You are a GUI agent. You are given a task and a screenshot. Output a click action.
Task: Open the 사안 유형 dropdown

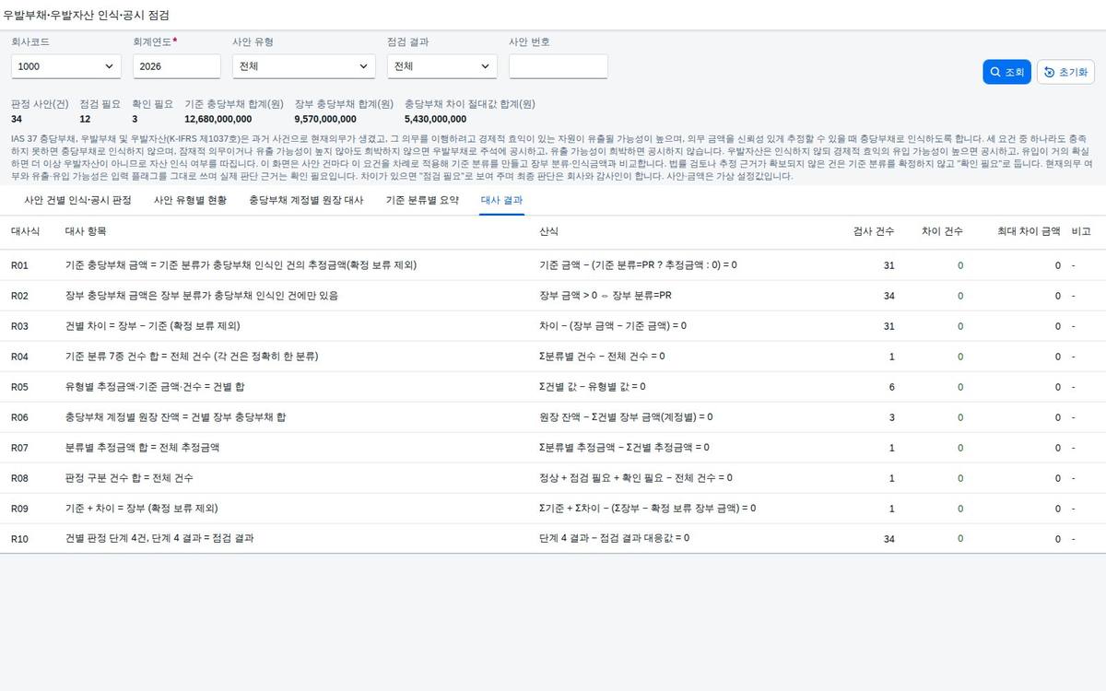pyautogui.click(x=304, y=66)
